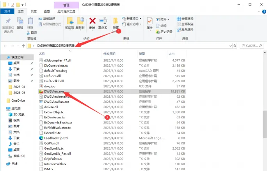Click the Forward navigation arrow
Viewport: 267px width, 171px height.
tap(12, 46)
